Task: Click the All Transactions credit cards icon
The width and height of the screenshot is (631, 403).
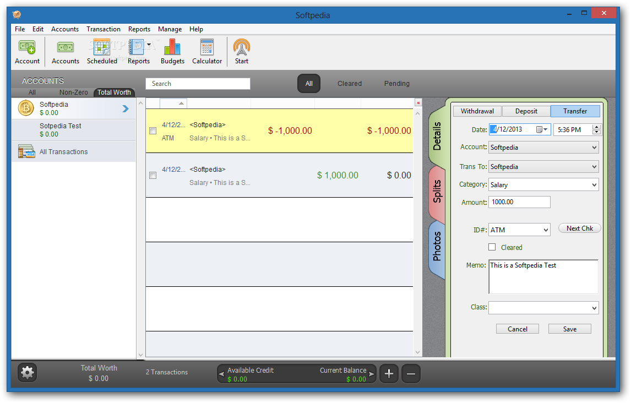Action: pyautogui.click(x=26, y=151)
